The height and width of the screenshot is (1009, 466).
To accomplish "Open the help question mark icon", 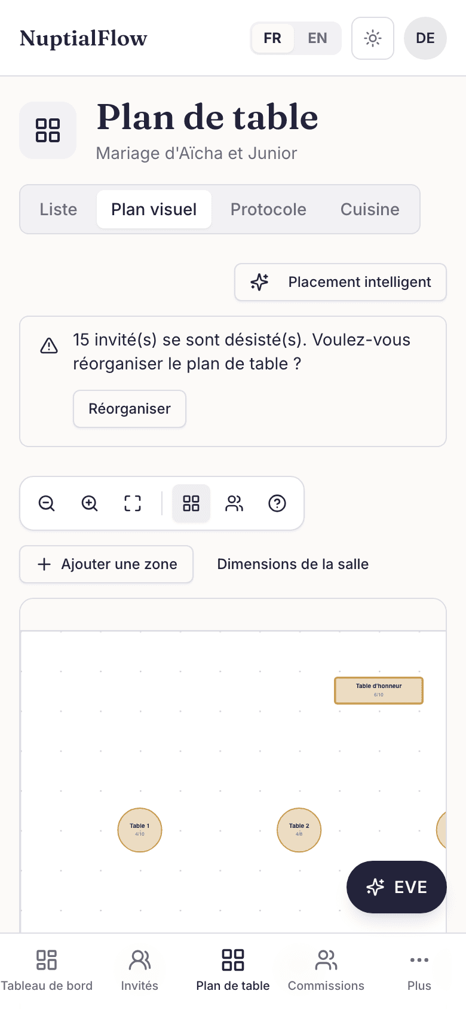I will (x=277, y=503).
